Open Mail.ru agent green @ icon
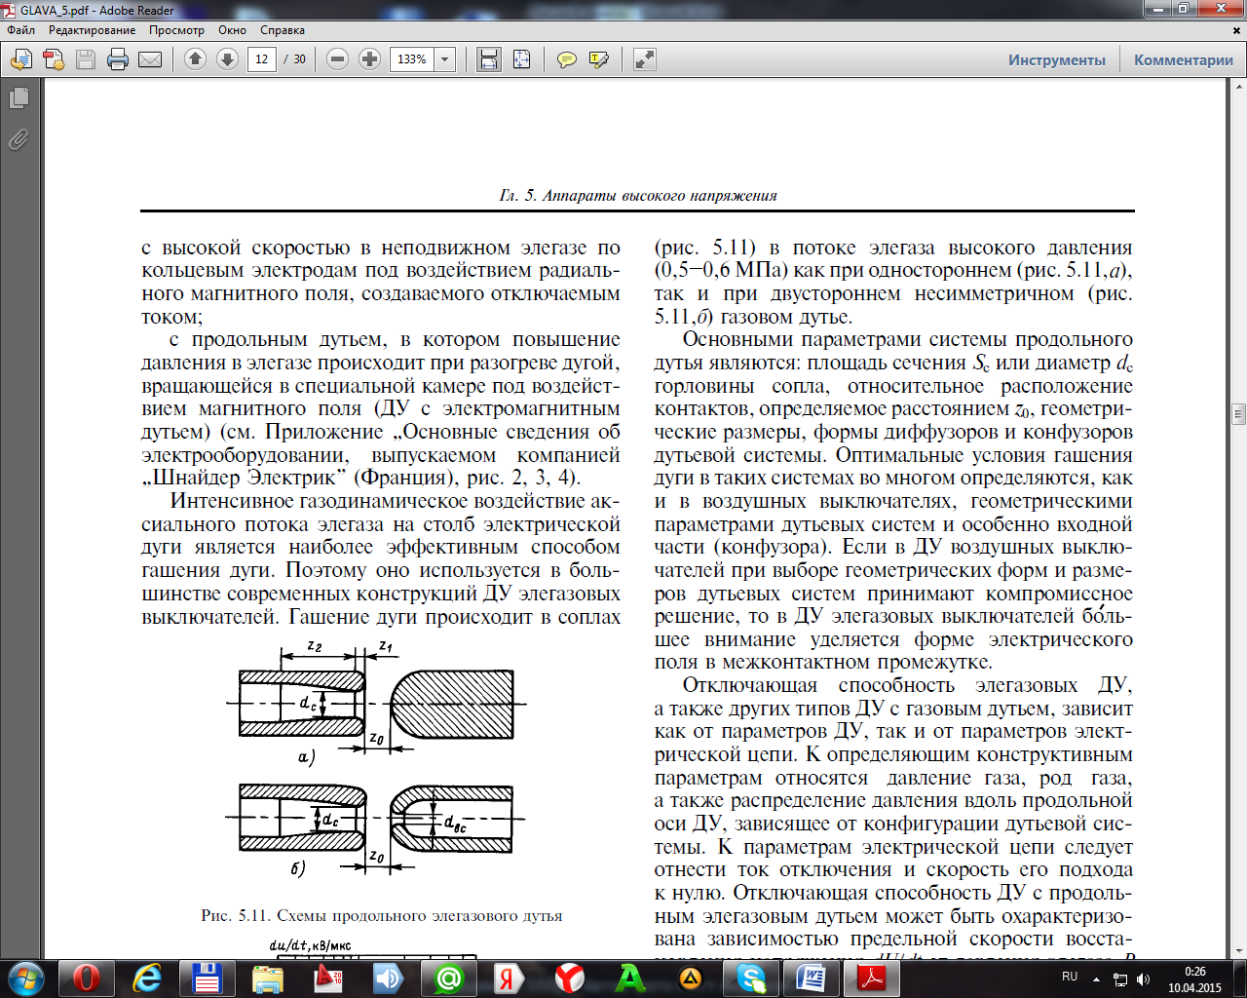Image resolution: width=1247 pixels, height=998 pixels. pos(448,979)
